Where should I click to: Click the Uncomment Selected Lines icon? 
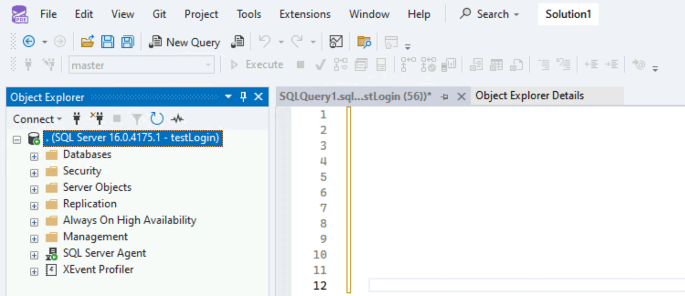(564, 65)
